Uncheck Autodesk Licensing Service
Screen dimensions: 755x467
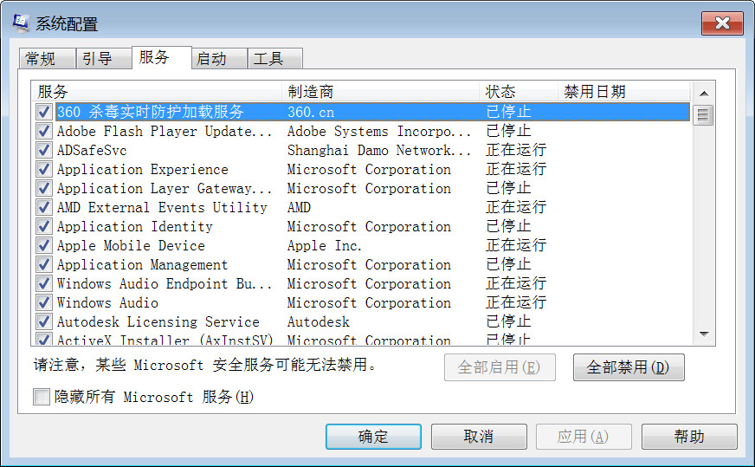(43, 322)
